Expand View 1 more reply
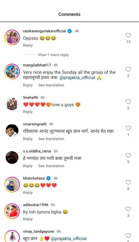Image resolution: width=139 pixels, height=242 pixels. [53, 55]
